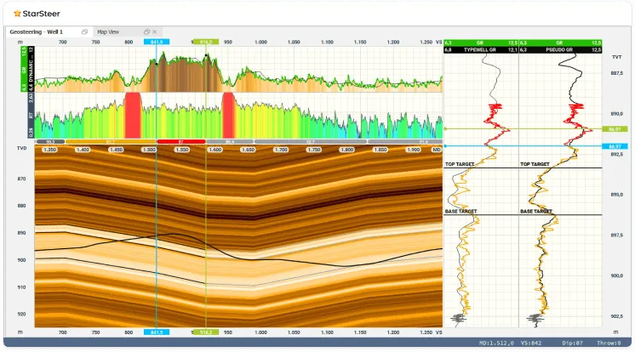Viewport: 635px width, 352px height.
Task: Select the orange 87.7 dip segment bar
Action: click(110, 142)
